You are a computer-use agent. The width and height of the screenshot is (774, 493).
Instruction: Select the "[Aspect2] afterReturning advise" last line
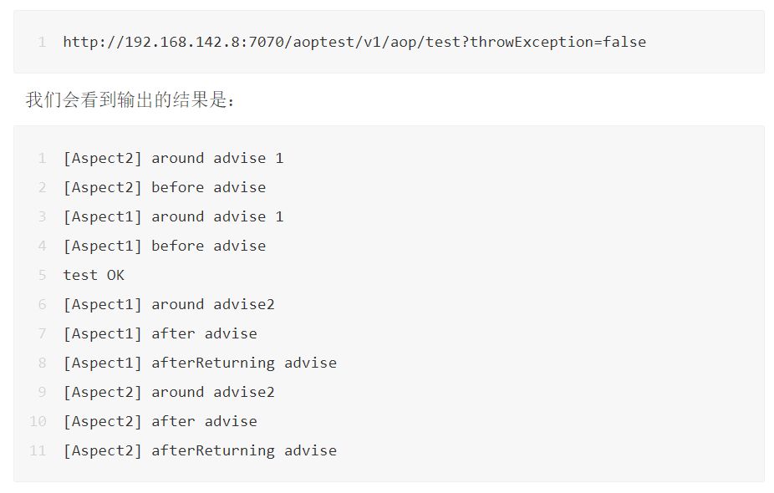pyautogui.click(x=200, y=450)
